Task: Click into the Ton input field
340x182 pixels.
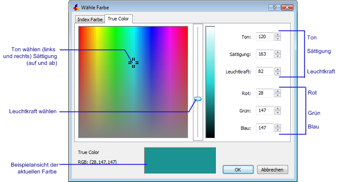Action: pos(264,37)
